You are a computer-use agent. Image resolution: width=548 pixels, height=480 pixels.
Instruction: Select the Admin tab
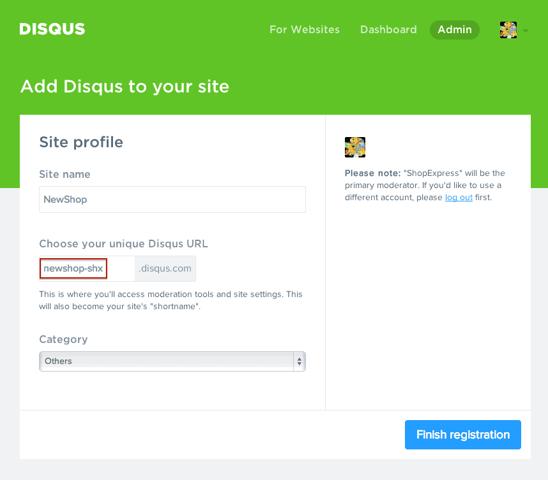coord(454,30)
